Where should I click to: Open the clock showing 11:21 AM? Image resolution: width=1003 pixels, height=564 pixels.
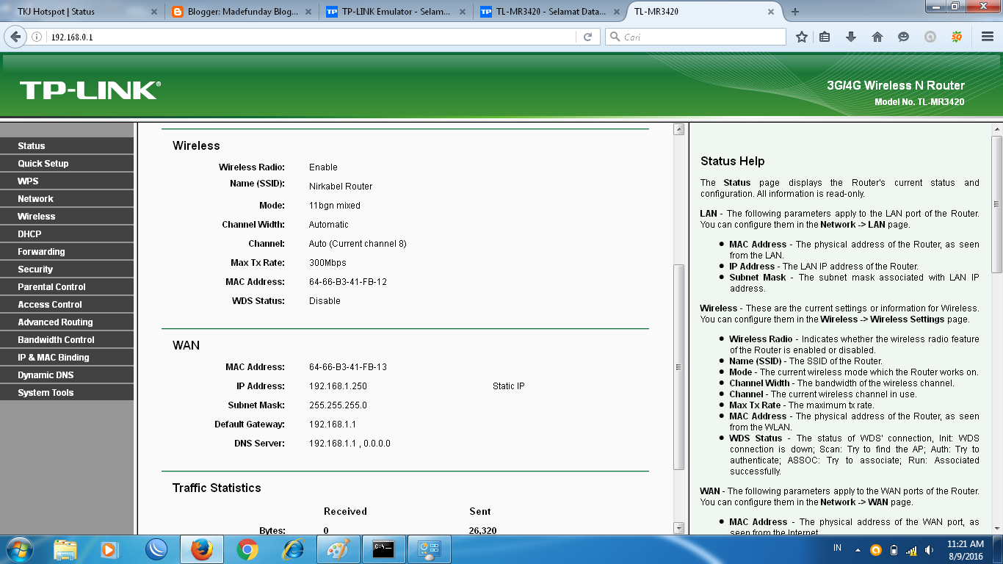[x=965, y=549]
